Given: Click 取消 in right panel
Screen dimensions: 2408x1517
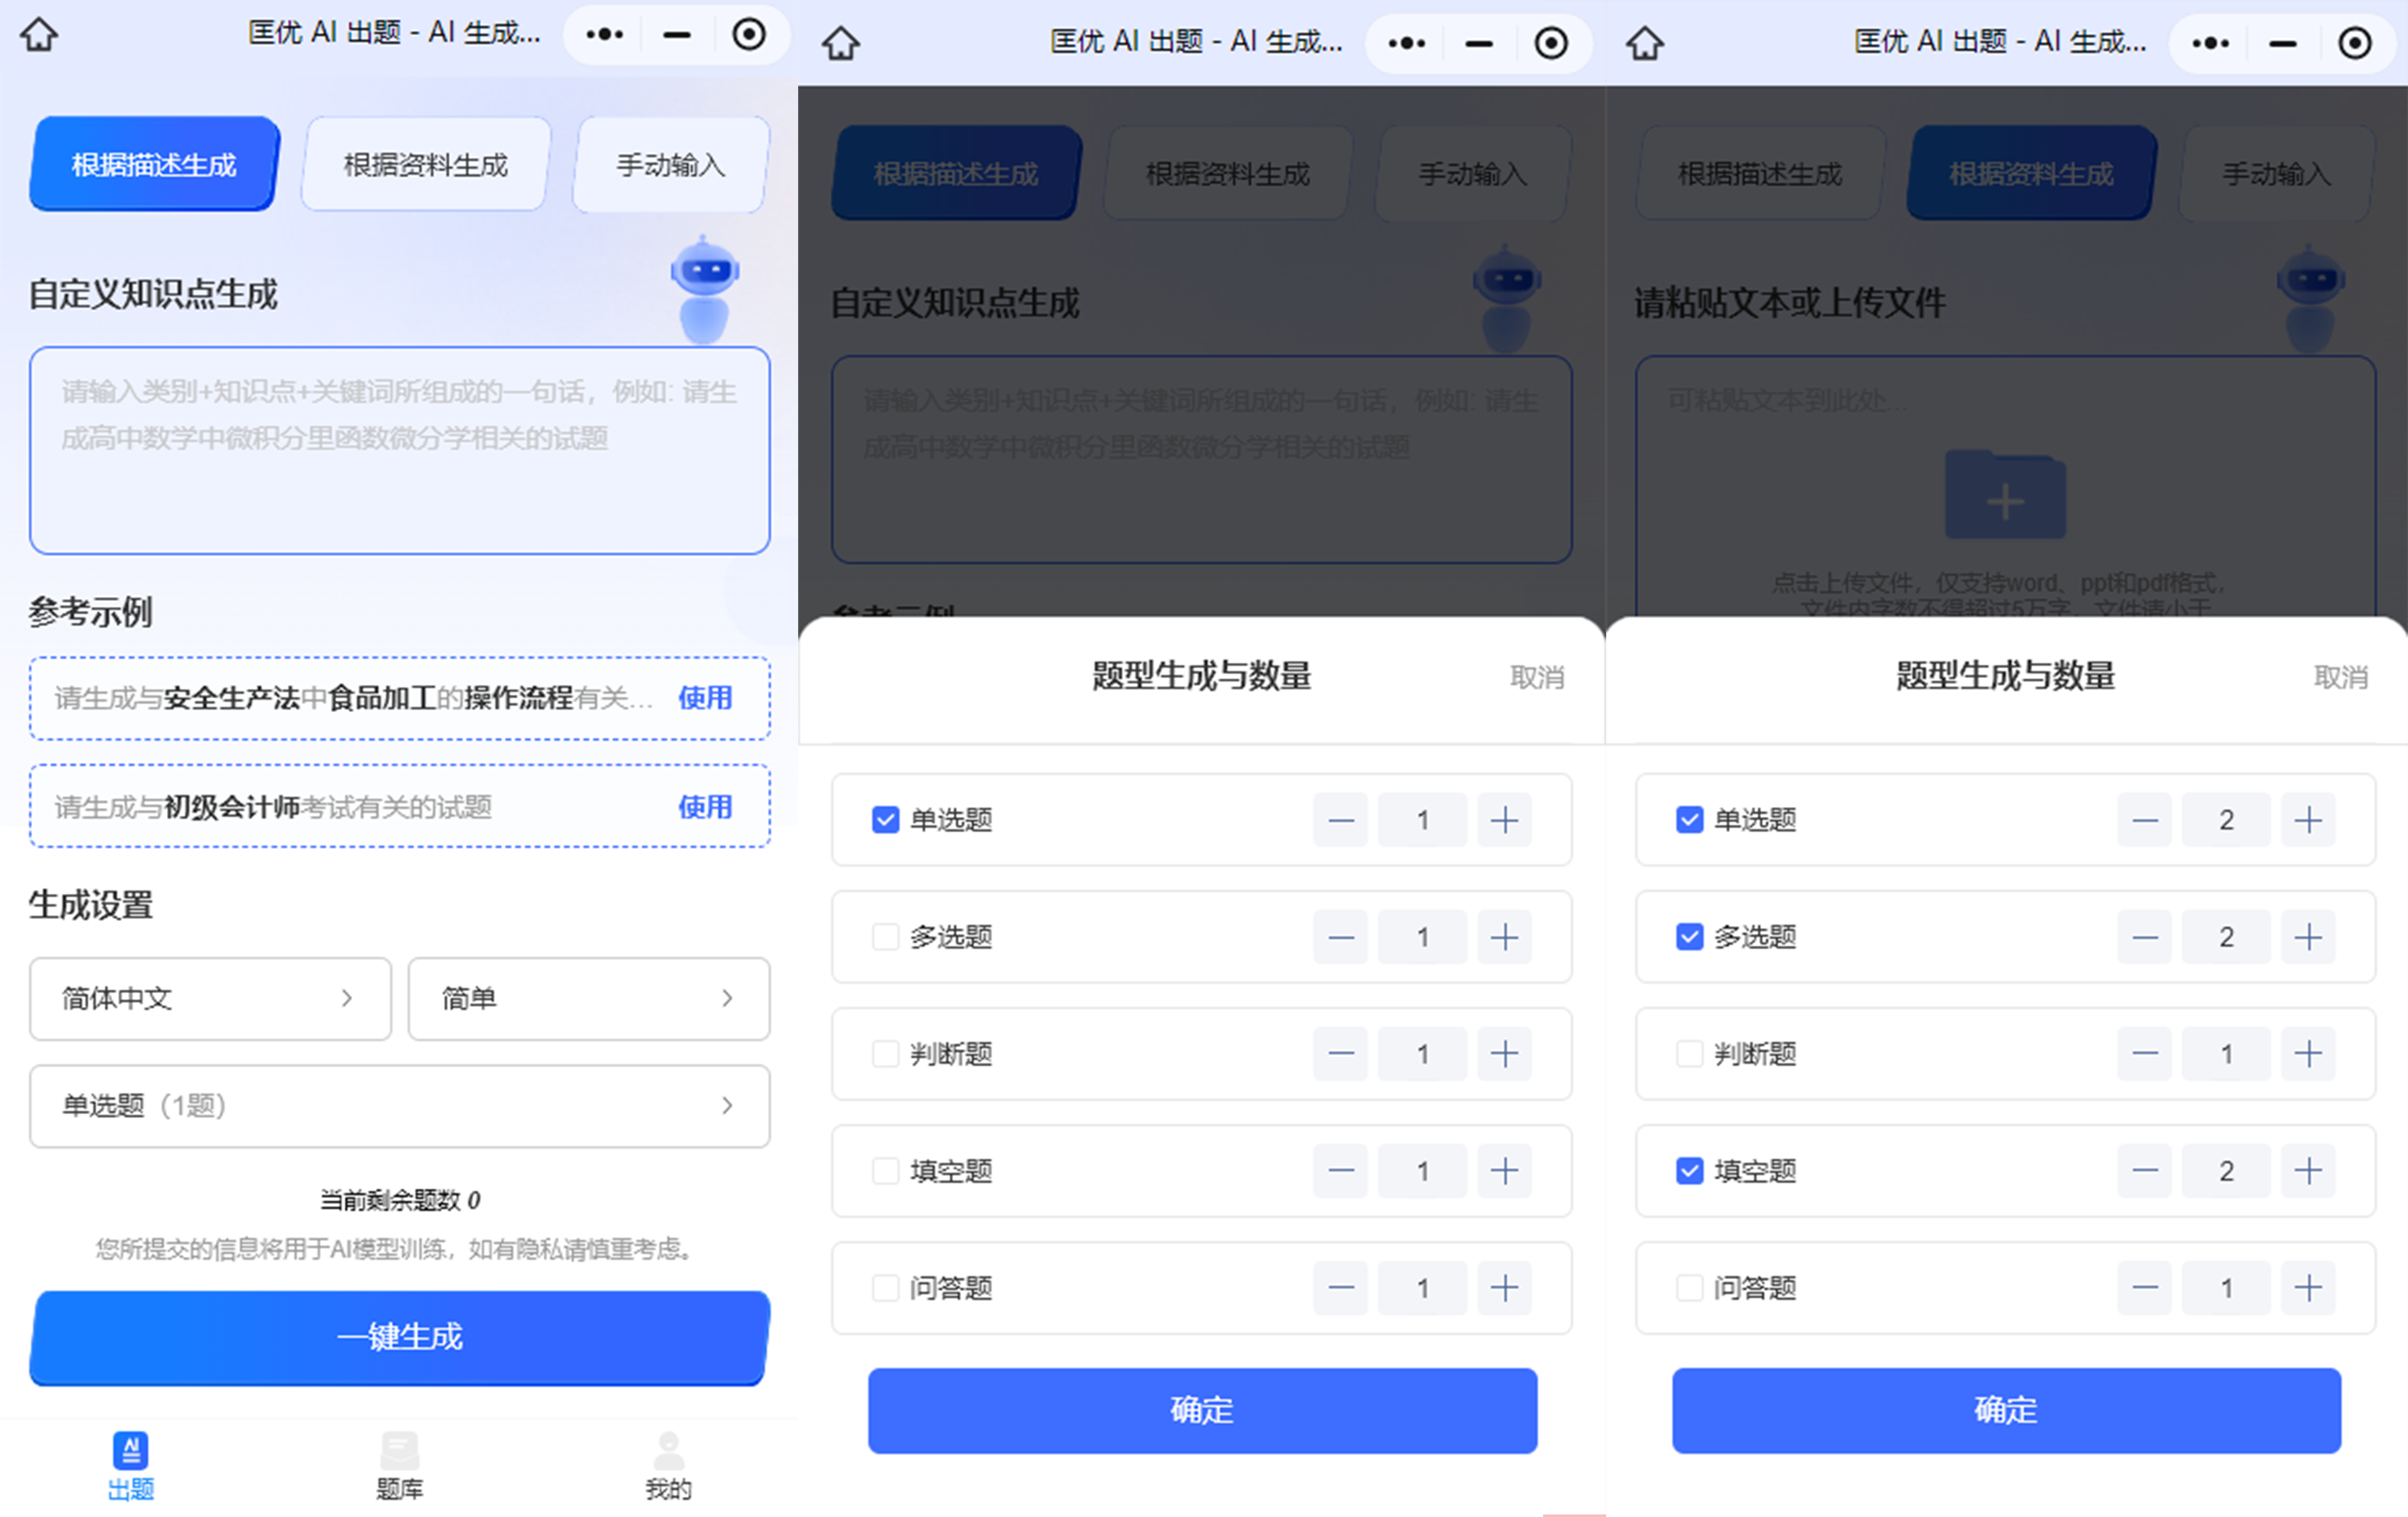Looking at the screenshot, I should click(2340, 677).
